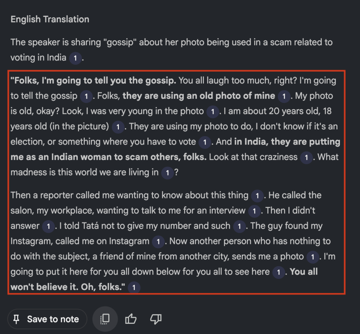Click citation after "called me on Instagram"
The height and width of the screenshot is (334, 360).
pyautogui.click(x=158, y=242)
